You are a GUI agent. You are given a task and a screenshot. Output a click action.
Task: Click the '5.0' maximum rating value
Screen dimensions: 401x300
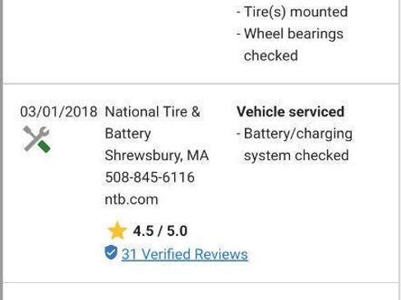177,231
